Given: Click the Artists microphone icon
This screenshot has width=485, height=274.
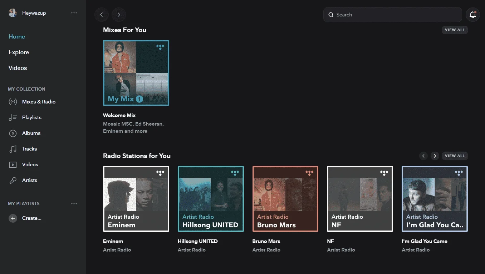Looking at the screenshot, I should [x=13, y=181].
